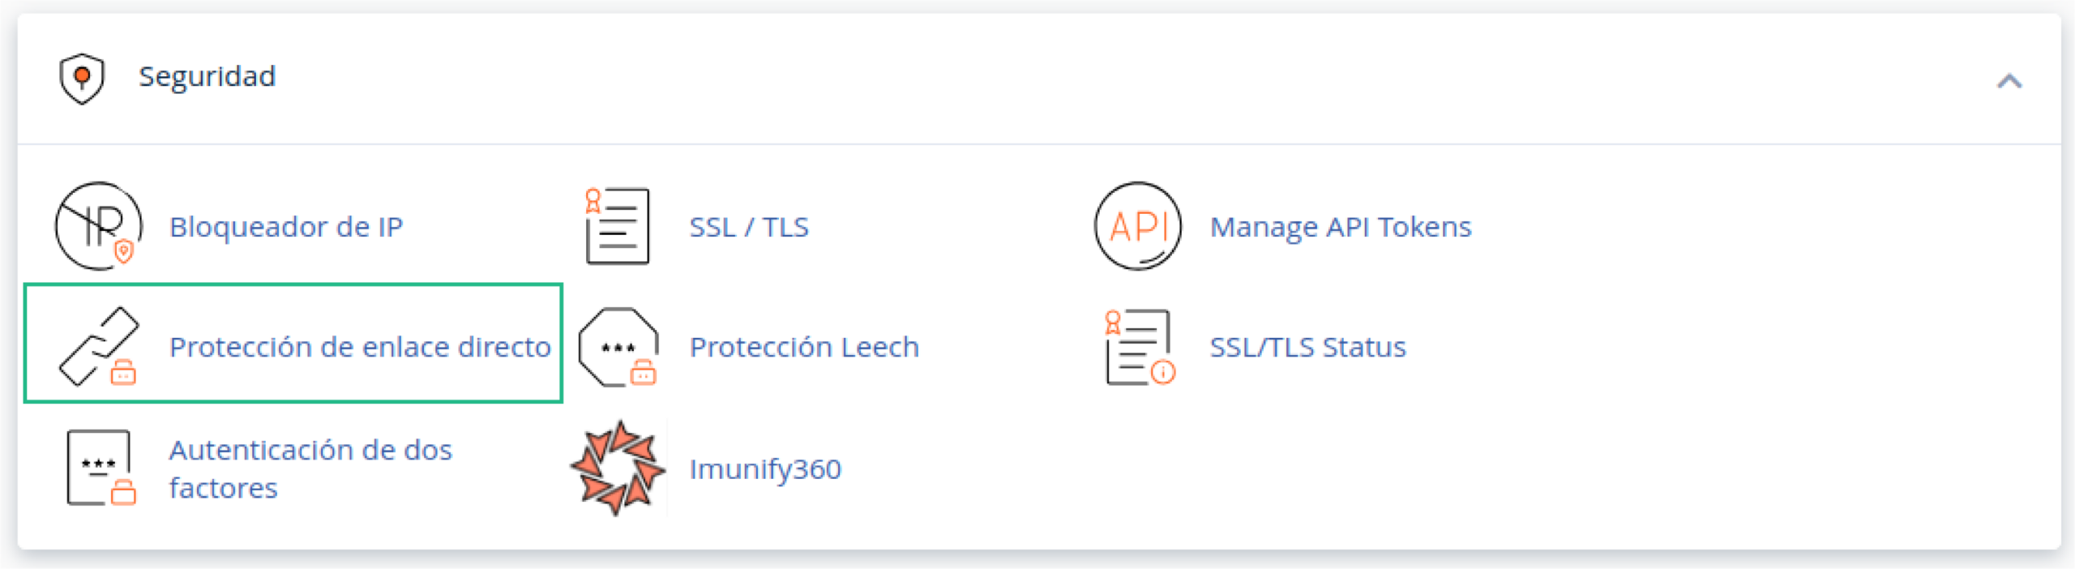
Task: Open Autenticación de dos factores link
Action: pyautogui.click(x=310, y=468)
